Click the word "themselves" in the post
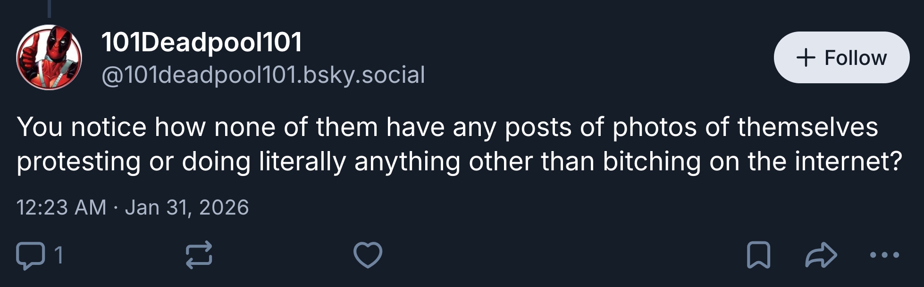 pyautogui.click(x=807, y=127)
